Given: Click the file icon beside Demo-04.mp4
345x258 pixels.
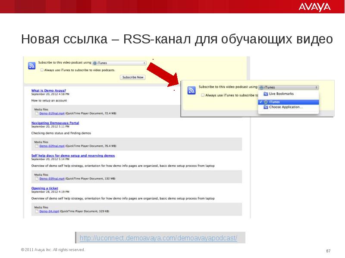Looking at the screenshot, I should pyautogui.click(x=37, y=211).
